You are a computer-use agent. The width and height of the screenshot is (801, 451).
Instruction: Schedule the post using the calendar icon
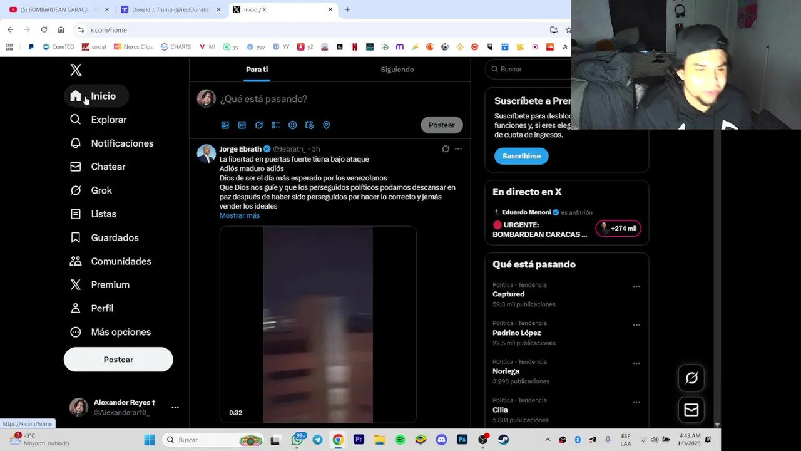coord(309,125)
